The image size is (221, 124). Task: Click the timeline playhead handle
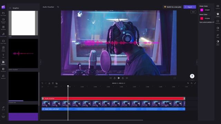68,86
